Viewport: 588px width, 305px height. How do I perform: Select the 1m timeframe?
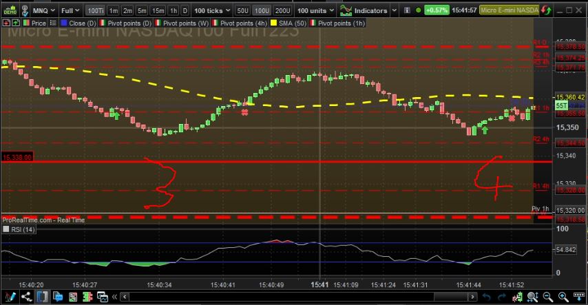click(114, 10)
